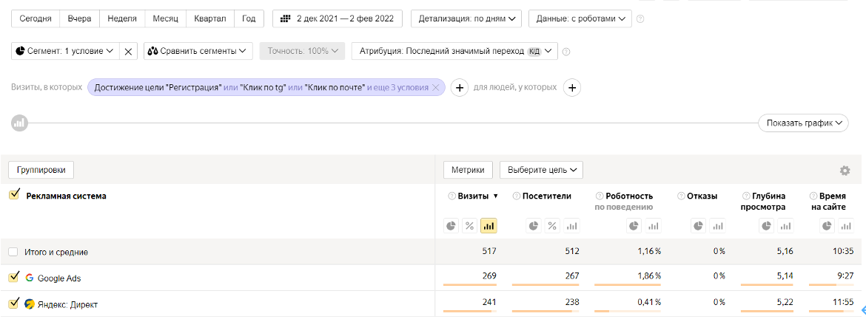Select the Неделя period tab
Screen dimensions: 866x322
point(122,18)
